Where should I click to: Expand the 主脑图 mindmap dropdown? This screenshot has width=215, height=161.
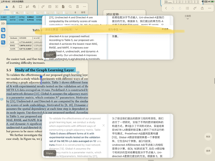click(x=188, y=17)
